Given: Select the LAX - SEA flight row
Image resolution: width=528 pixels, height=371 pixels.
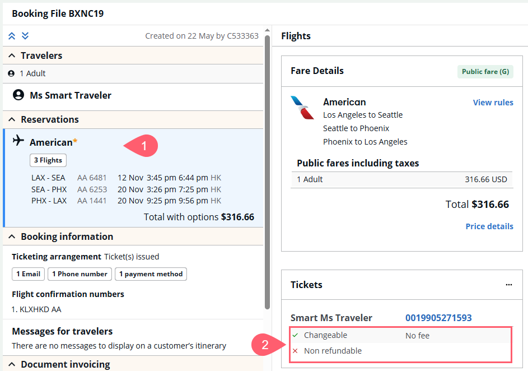Looking at the screenshot, I should pyautogui.click(x=127, y=178).
